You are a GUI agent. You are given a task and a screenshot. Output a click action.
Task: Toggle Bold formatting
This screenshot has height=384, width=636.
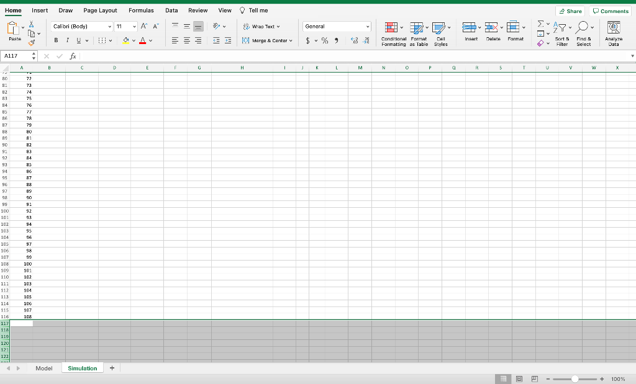tap(56, 39)
